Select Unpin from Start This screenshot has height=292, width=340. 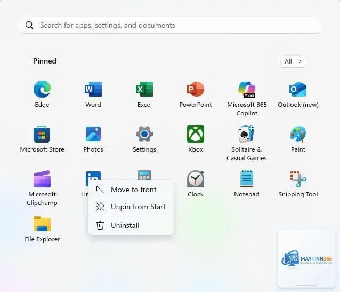pyautogui.click(x=131, y=207)
